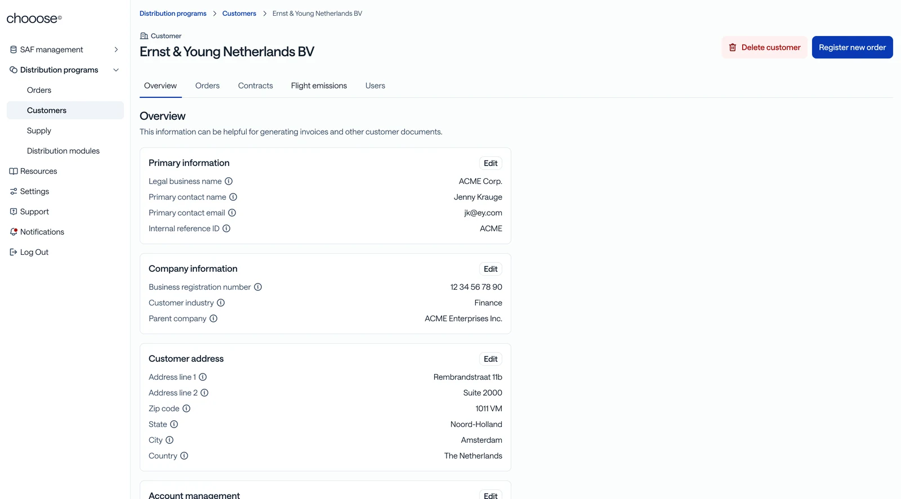Click the info icon beside Parent company
Screen dimensions: 901x499
(x=213, y=318)
